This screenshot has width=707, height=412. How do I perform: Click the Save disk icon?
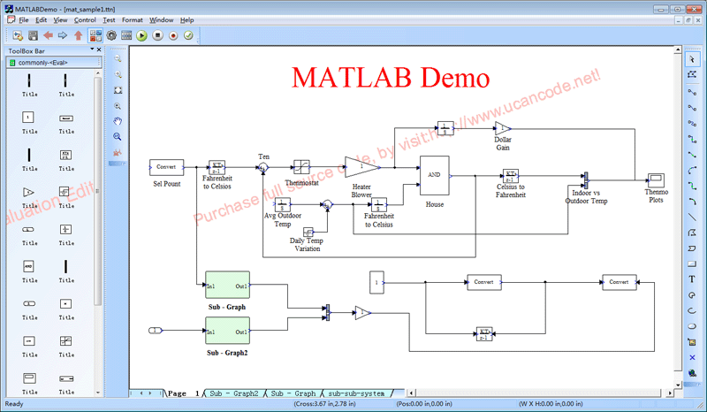pyautogui.click(x=33, y=35)
